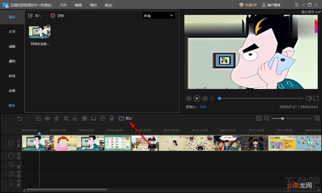Click the 导入 import button
The height and width of the screenshot is (193, 322).
35,16
